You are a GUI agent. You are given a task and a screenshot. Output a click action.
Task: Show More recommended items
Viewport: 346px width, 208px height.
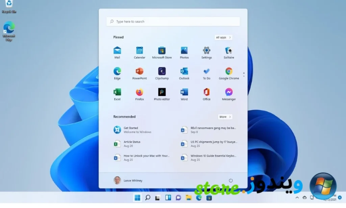(x=225, y=117)
